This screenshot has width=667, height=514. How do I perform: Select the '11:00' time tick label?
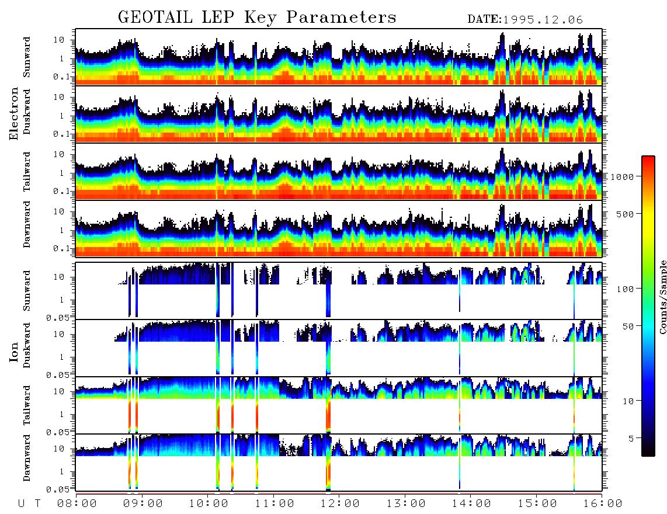point(275,504)
